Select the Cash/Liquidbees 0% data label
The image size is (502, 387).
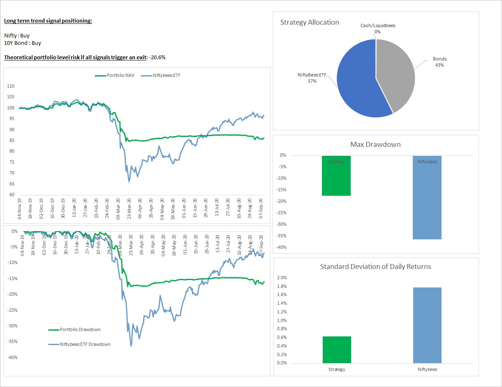[377, 28]
